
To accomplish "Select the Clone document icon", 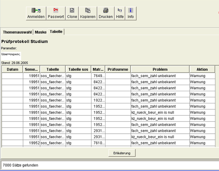I will pyautogui.click(x=72, y=10).
